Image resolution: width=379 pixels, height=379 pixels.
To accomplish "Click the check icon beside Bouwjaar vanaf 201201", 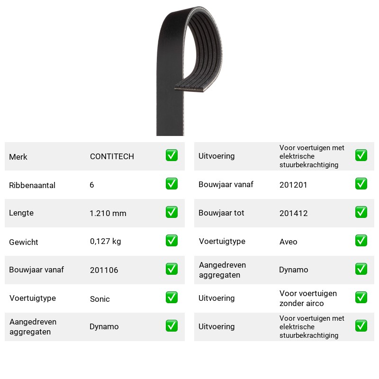I will (361, 184).
